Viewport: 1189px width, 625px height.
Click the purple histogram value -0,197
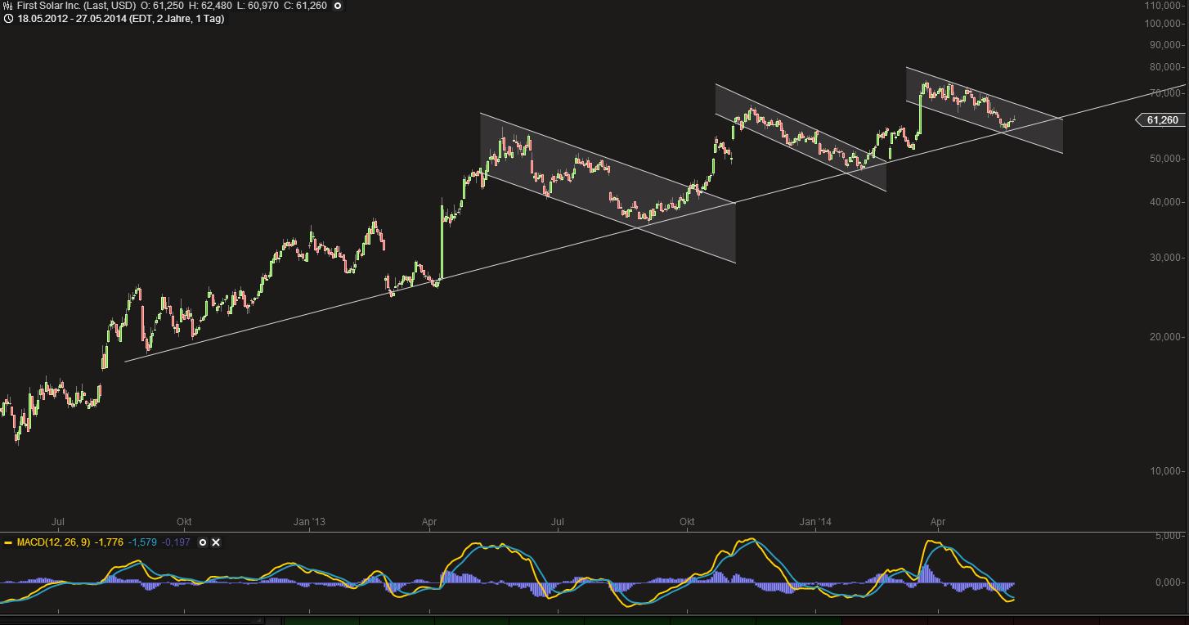[x=176, y=542]
